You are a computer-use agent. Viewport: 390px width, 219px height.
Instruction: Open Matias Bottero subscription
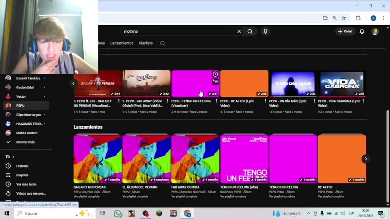(26, 133)
